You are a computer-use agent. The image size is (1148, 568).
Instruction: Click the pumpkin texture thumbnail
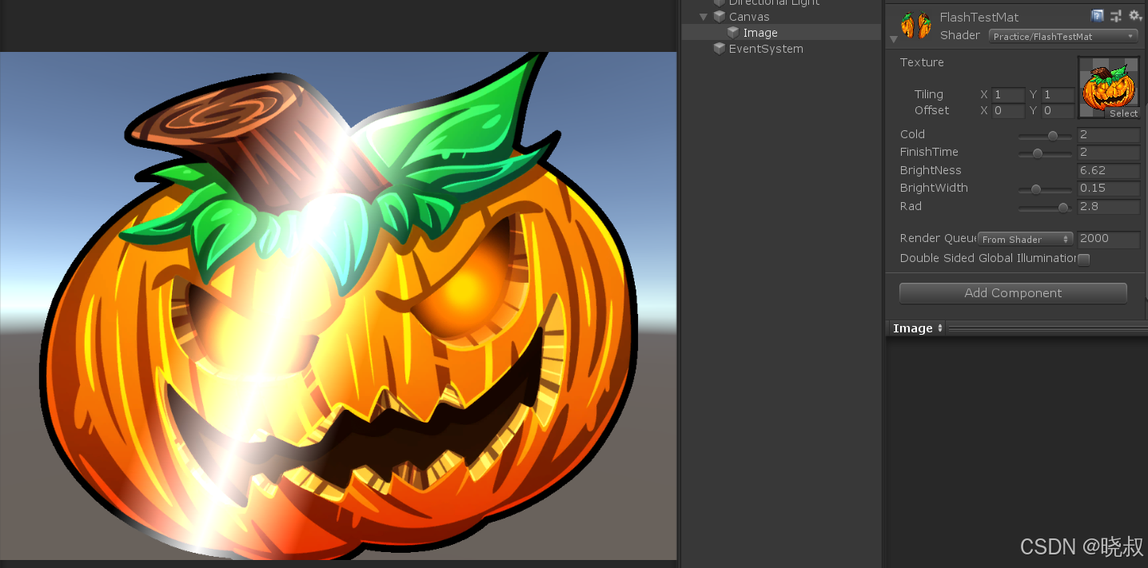pos(1109,88)
